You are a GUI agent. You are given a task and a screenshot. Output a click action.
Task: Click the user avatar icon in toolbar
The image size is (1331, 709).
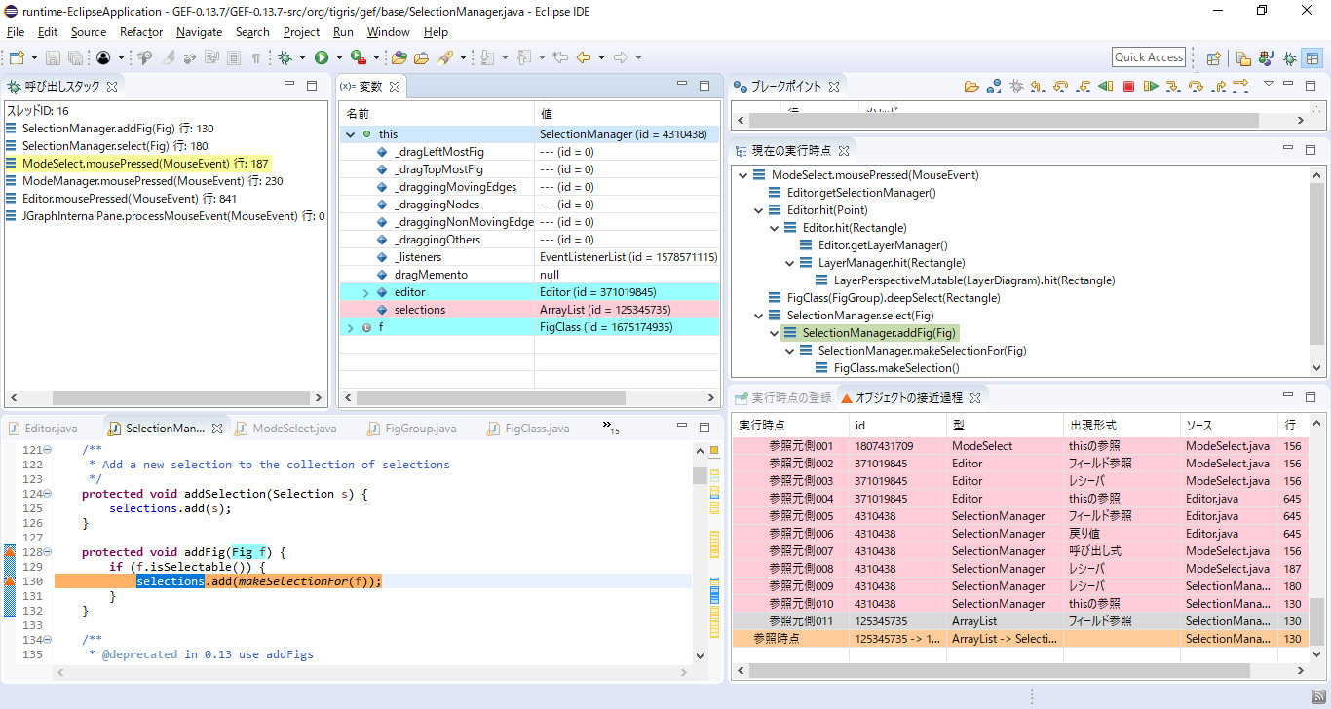click(x=103, y=57)
